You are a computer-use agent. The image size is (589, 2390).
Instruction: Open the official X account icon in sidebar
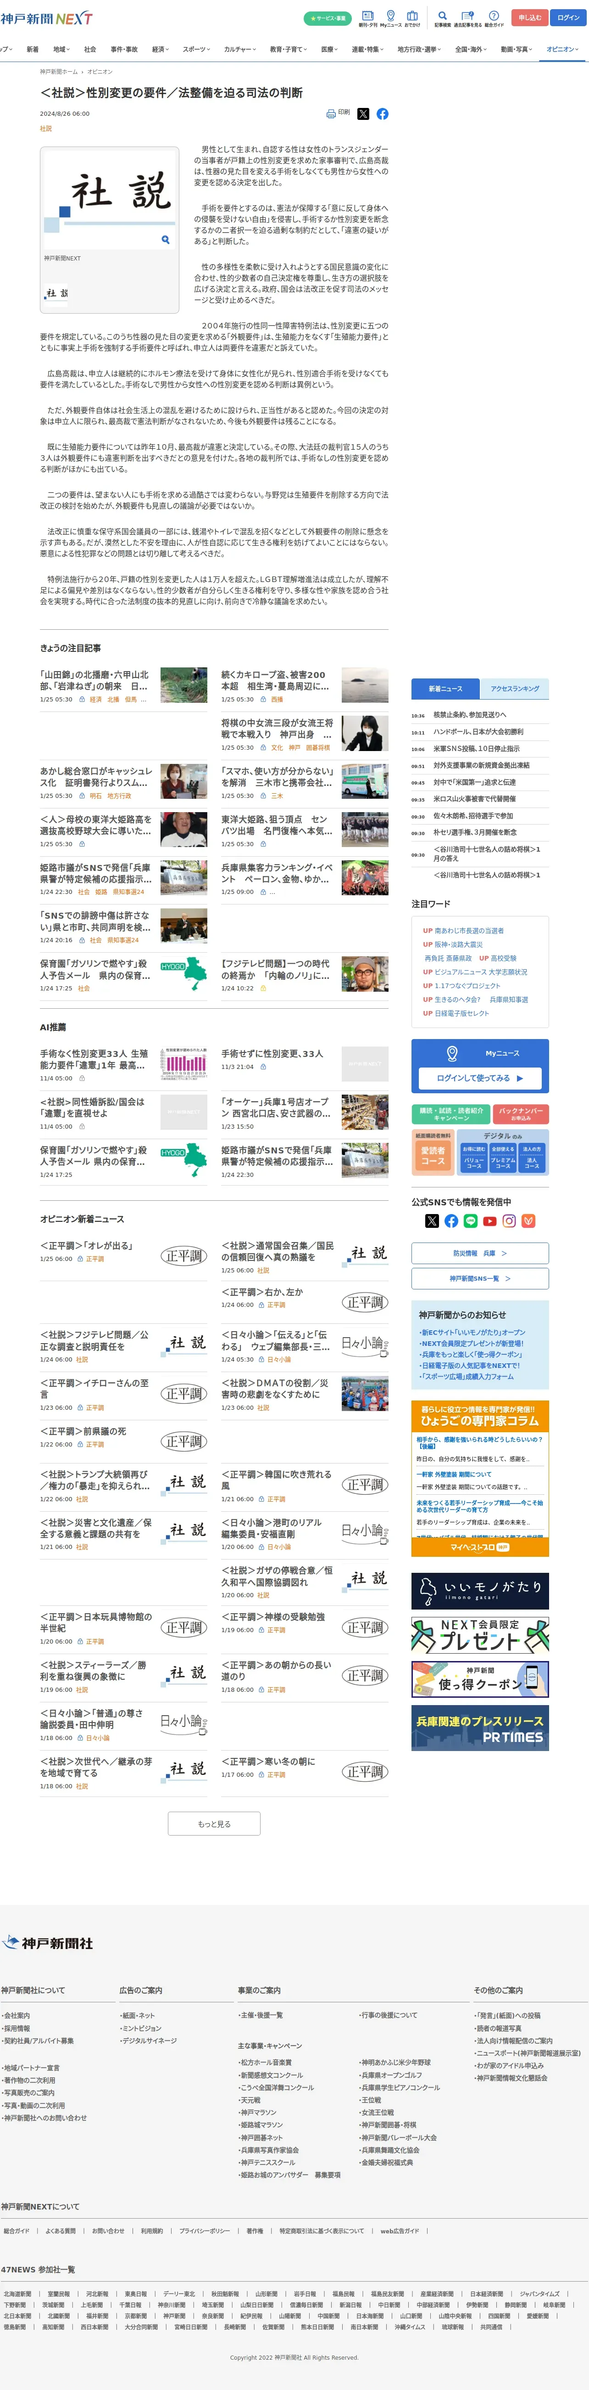click(x=432, y=1221)
